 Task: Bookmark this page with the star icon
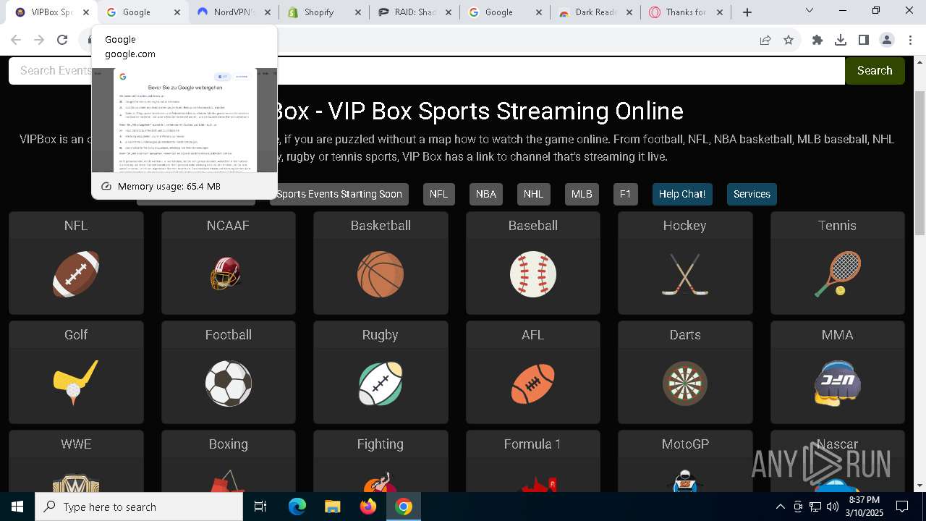(789, 40)
